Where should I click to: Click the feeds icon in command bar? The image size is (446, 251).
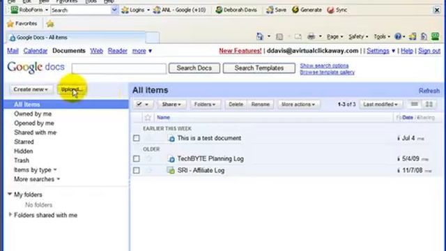point(279,37)
